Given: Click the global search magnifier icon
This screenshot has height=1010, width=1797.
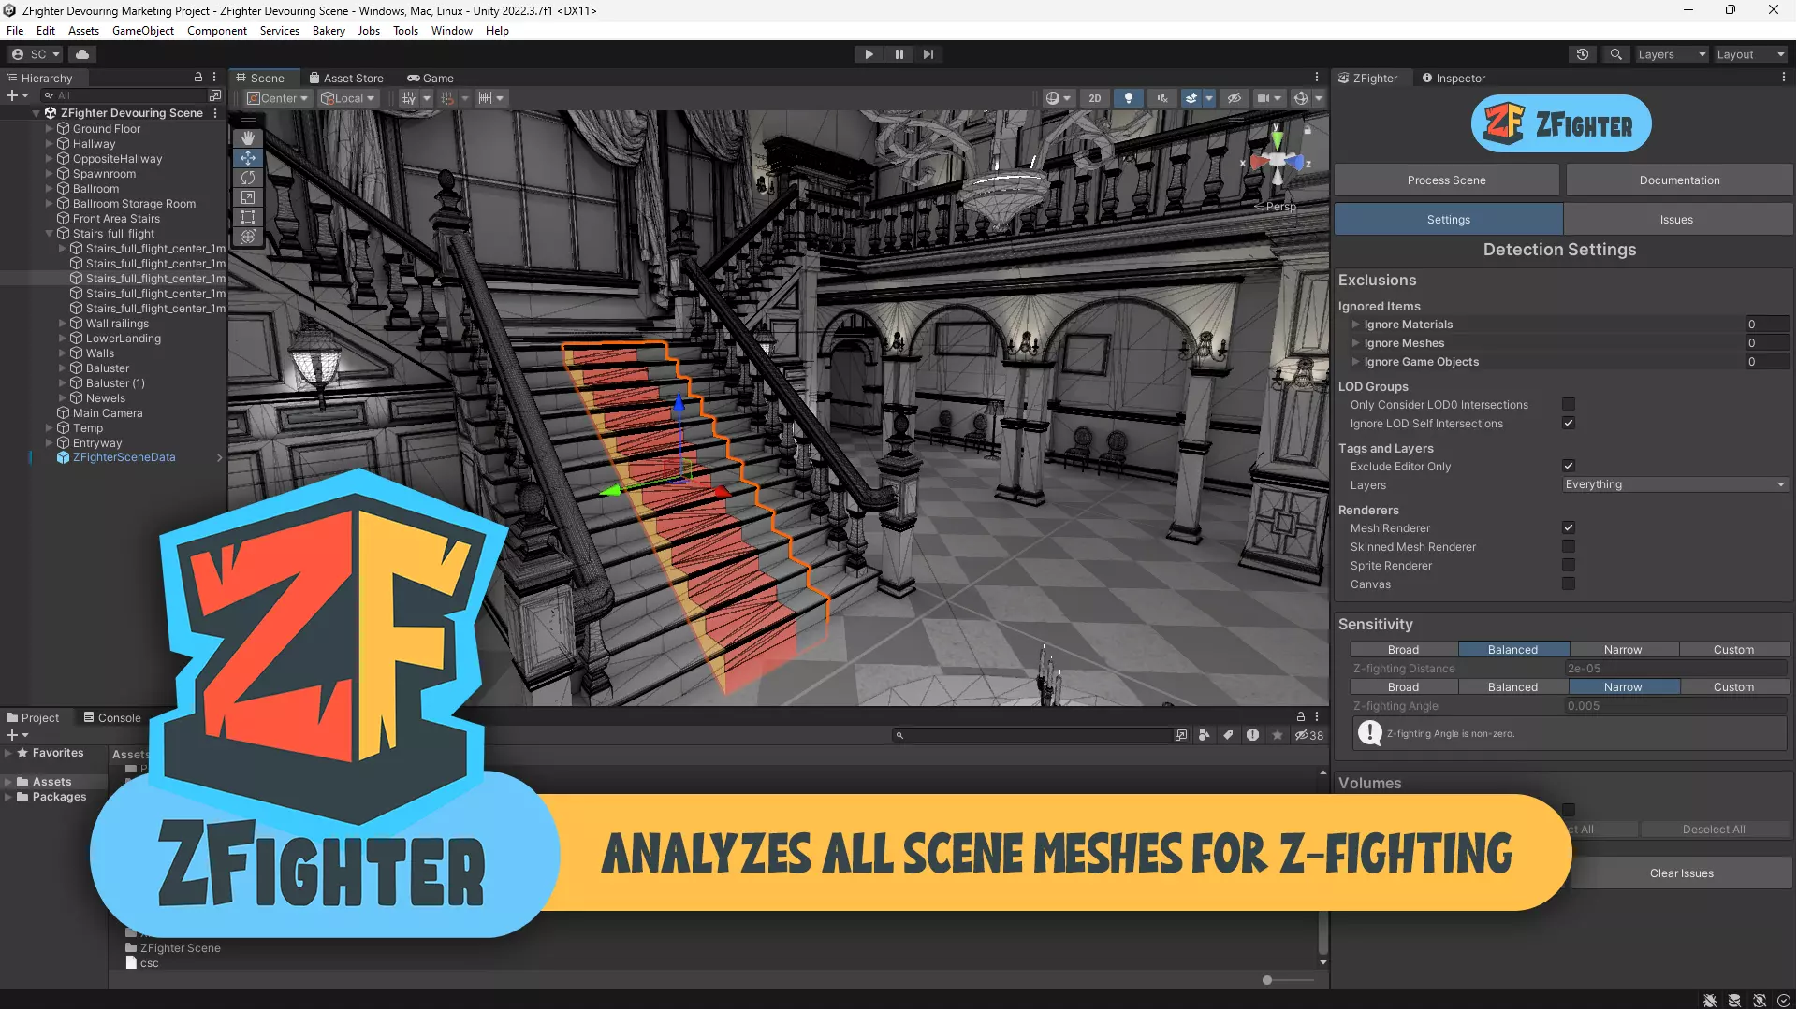Looking at the screenshot, I should tap(1616, 54).
